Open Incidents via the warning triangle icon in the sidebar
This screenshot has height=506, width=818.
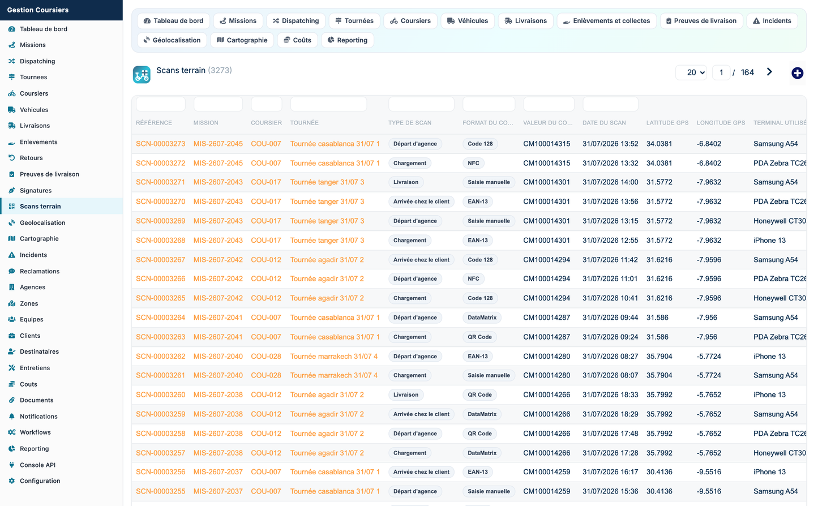pyautogui.click(x=11, y=255)
